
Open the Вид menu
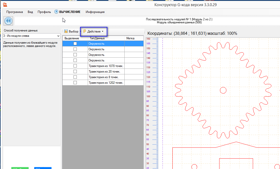(x=30, y=12)
